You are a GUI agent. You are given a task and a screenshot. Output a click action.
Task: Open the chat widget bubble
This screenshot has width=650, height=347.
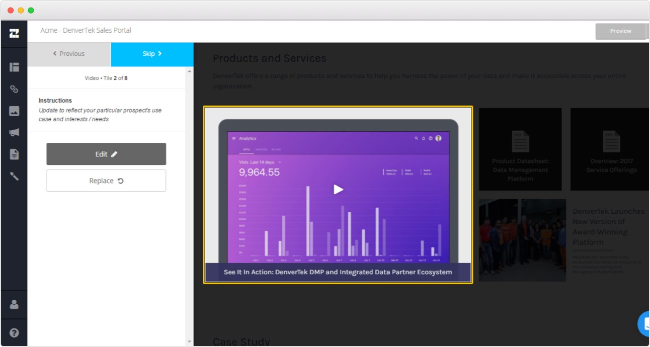644,324
